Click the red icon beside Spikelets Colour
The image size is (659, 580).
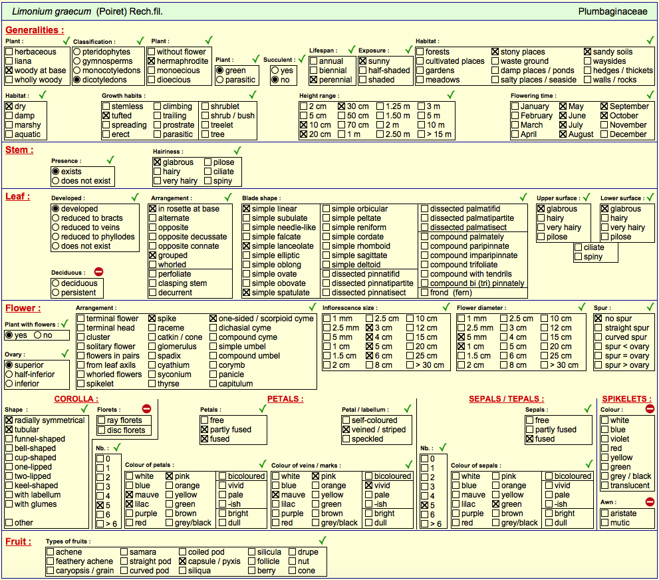click(650, 408)
